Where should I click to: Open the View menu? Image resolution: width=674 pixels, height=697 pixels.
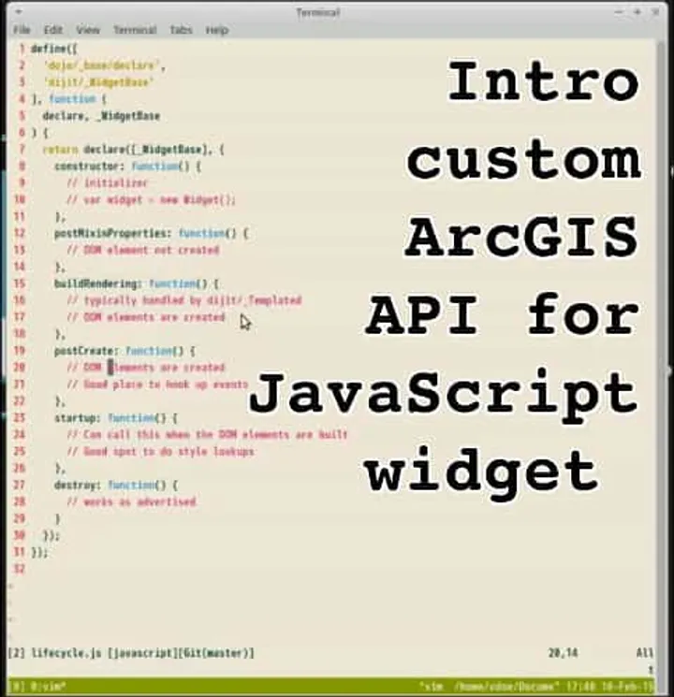tap(88, 30)
